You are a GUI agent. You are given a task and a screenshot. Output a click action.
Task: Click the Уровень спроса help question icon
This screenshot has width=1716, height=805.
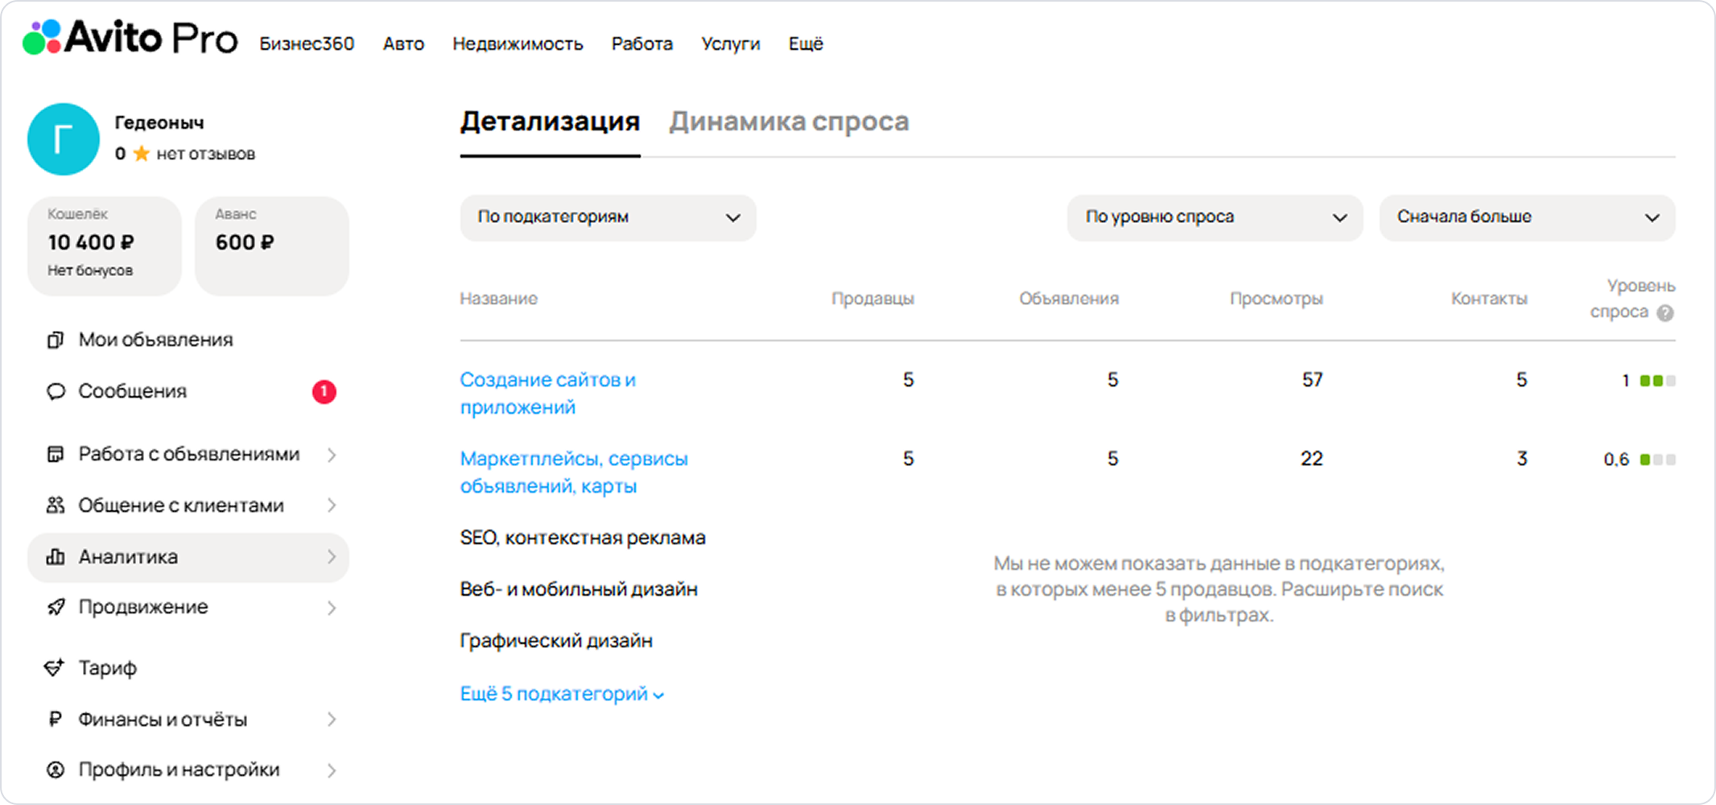1665,313
